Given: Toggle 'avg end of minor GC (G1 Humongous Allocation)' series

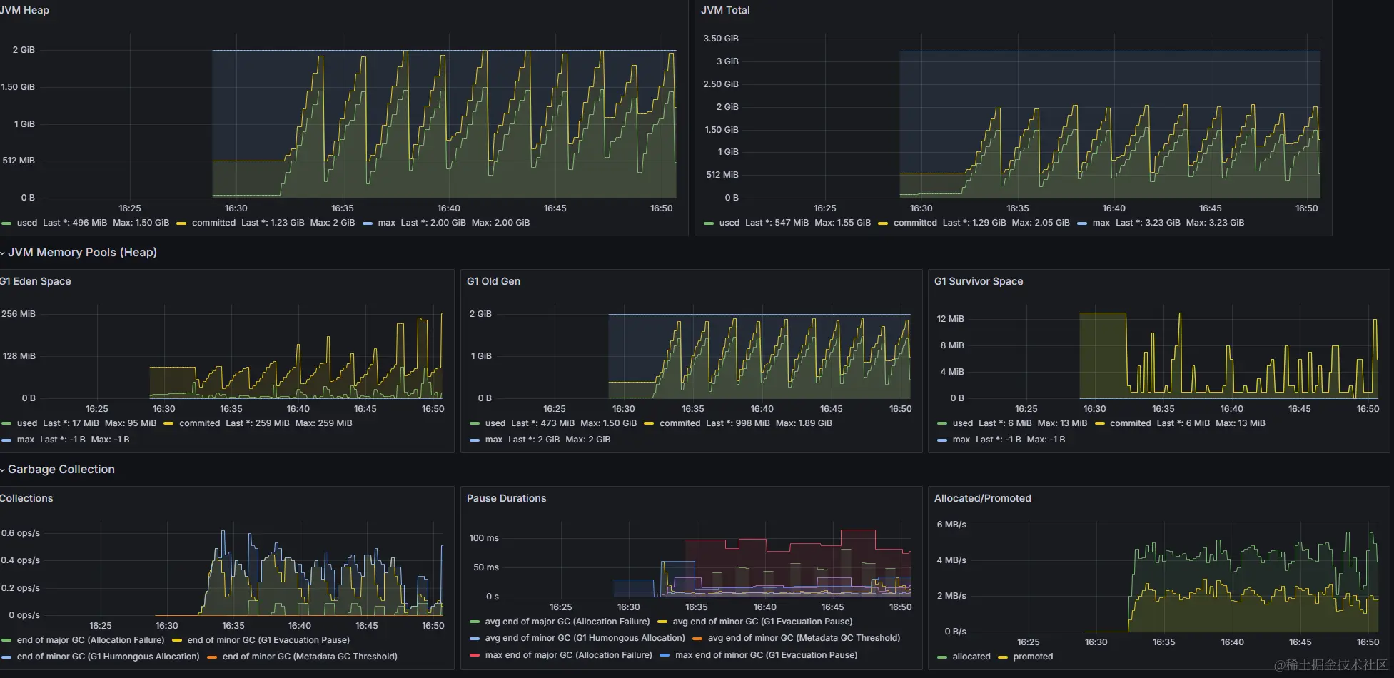Looking at the screenshot, I should (585, 638).
